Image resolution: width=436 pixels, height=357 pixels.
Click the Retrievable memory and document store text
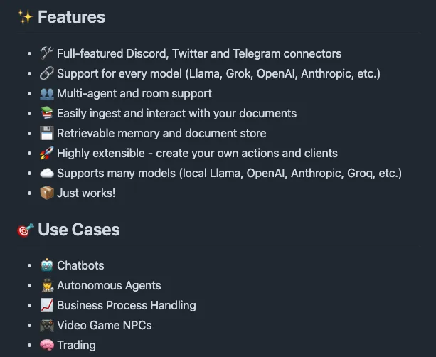161,133
